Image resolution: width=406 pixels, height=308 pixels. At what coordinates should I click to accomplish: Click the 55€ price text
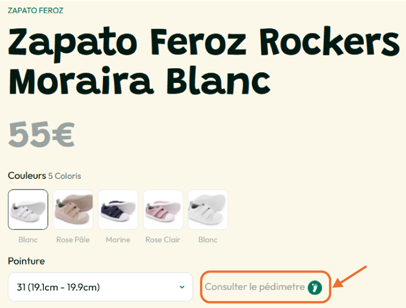point(42,134)
